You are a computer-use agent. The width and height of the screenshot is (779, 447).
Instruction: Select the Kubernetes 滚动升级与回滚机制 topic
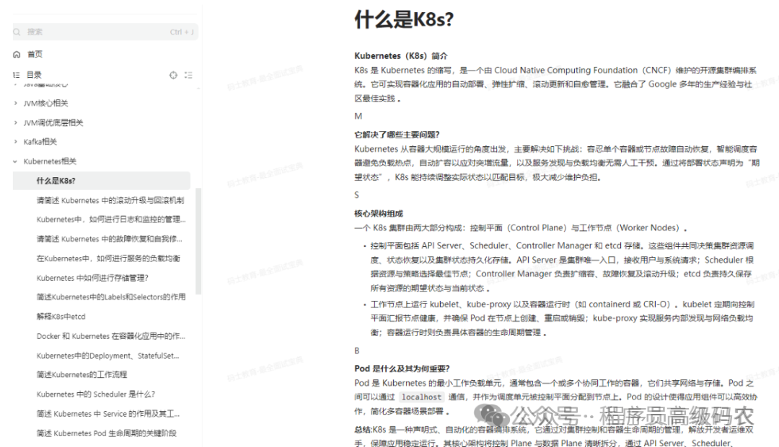pyautogui.click(x=110, y=200)
